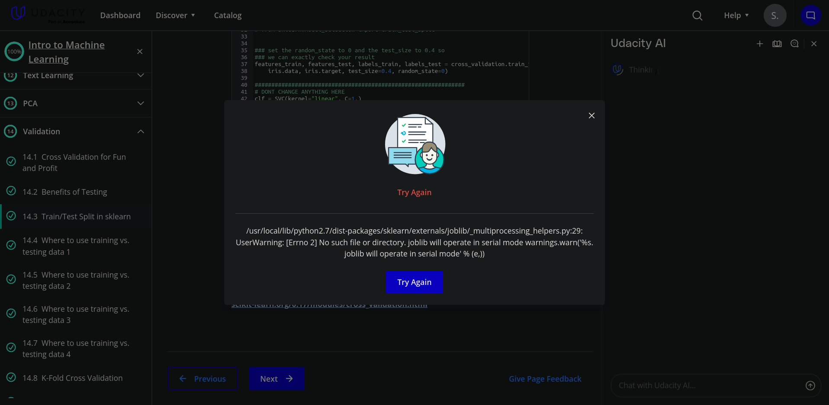Viewport: 829px width, 405px height.
Task: Click the Udacity logo in the header
Action: (48, 15)
